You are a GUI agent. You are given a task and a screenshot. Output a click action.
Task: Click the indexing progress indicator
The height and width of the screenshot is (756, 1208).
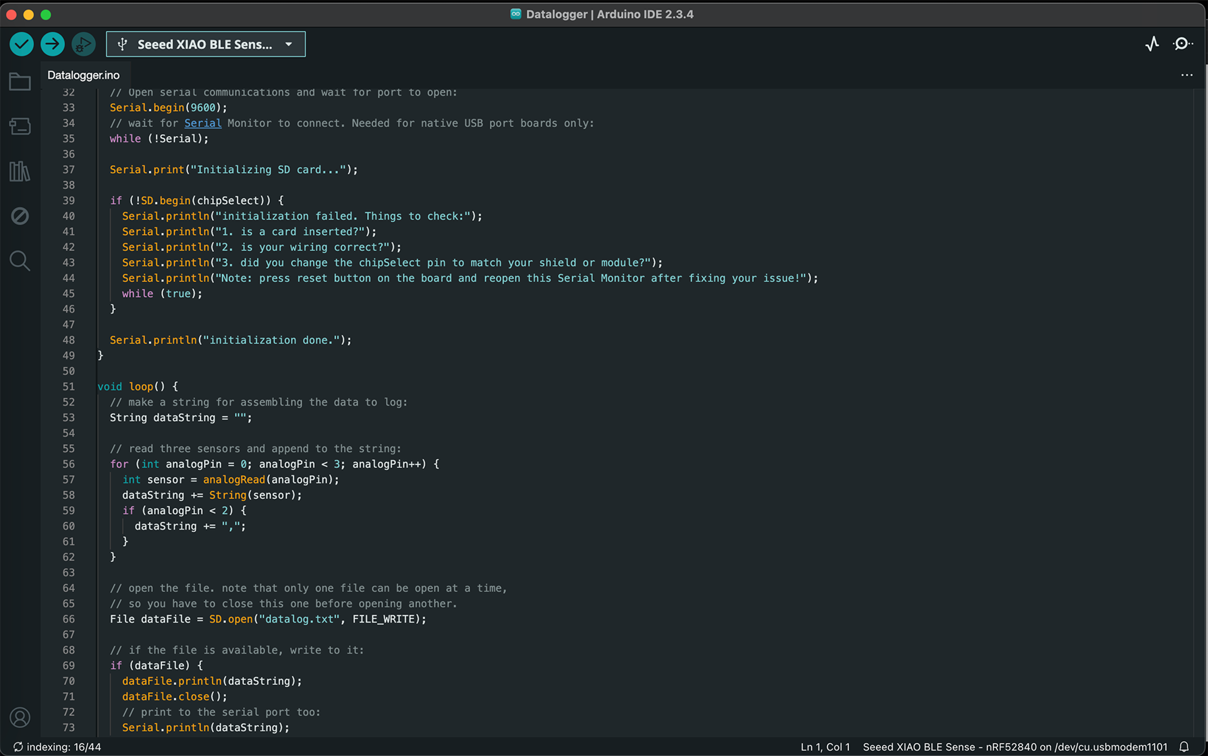tap(58, 747)
